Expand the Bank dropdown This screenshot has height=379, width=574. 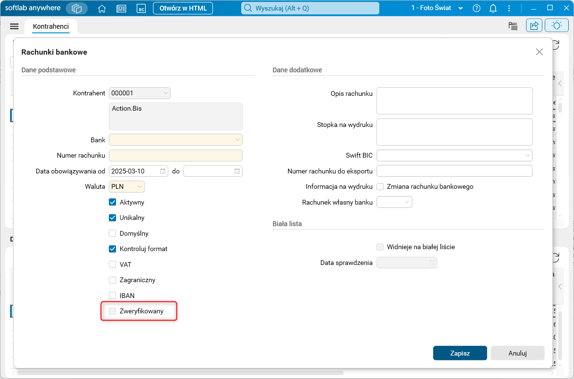click(x=237, y=140)
